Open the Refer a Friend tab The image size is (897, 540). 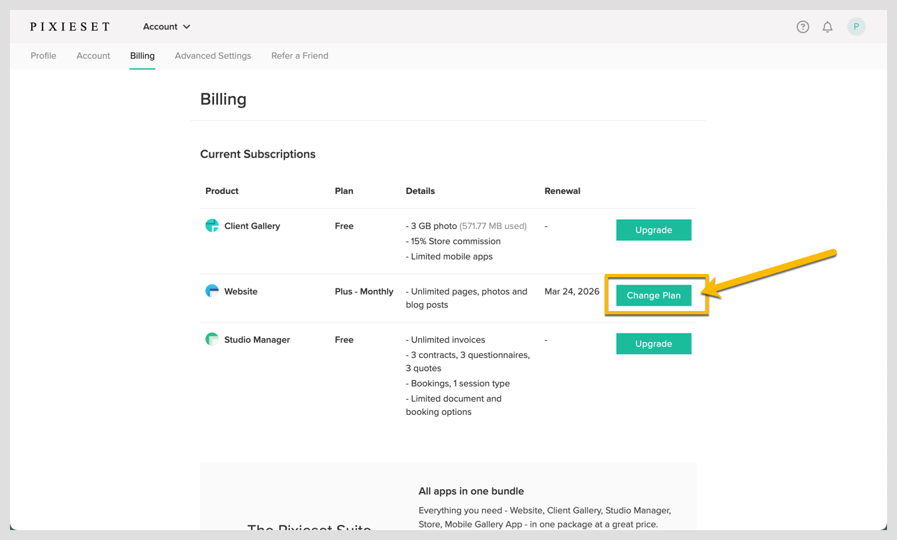[299, 56]
